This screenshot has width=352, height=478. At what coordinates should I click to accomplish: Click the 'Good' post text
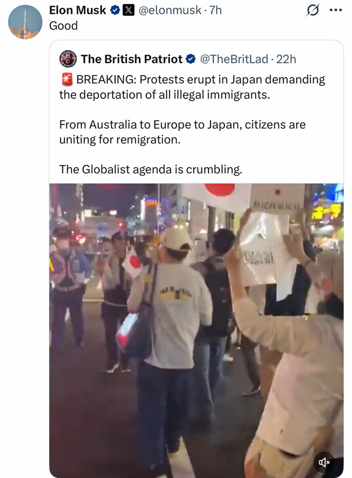pyautogui.click(x=64, y=26)
